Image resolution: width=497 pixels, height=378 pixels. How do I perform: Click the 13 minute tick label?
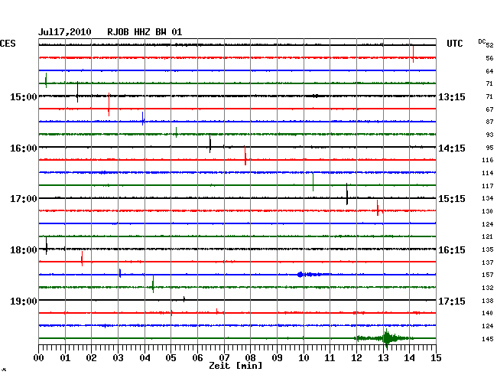383,357
